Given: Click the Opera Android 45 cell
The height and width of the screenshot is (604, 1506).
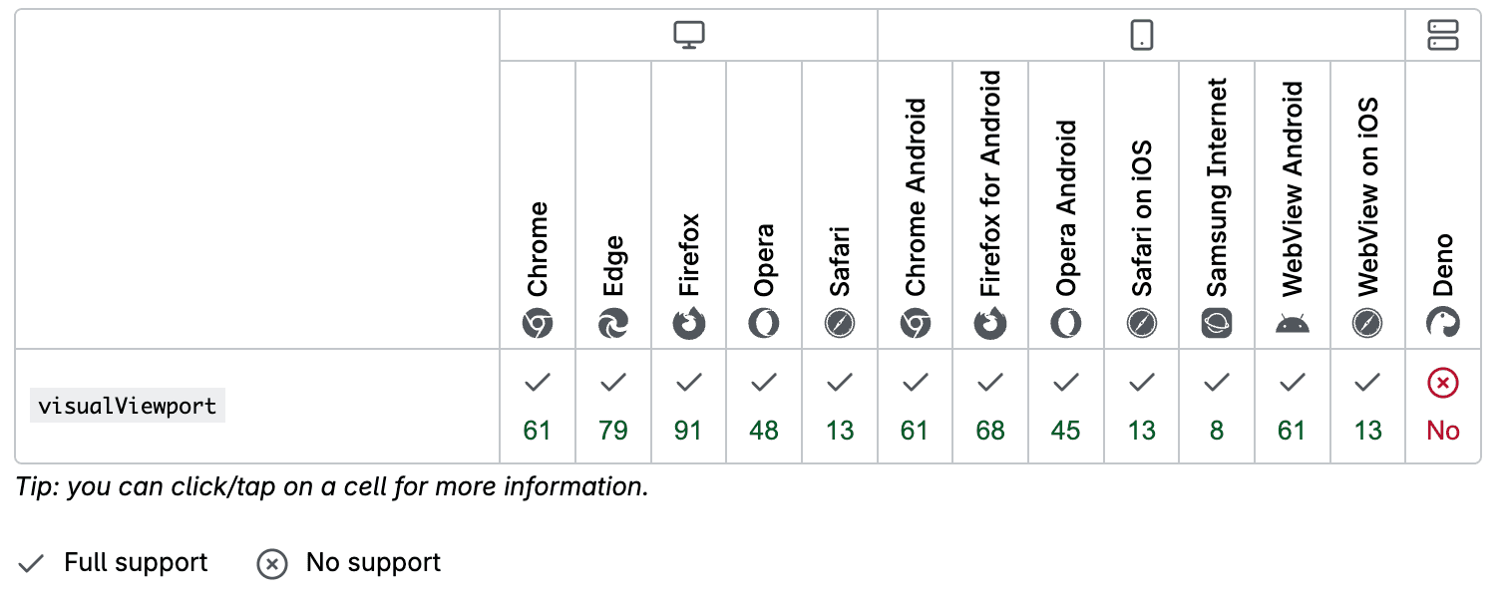Looking at the screenshot, I should 1066,407.
